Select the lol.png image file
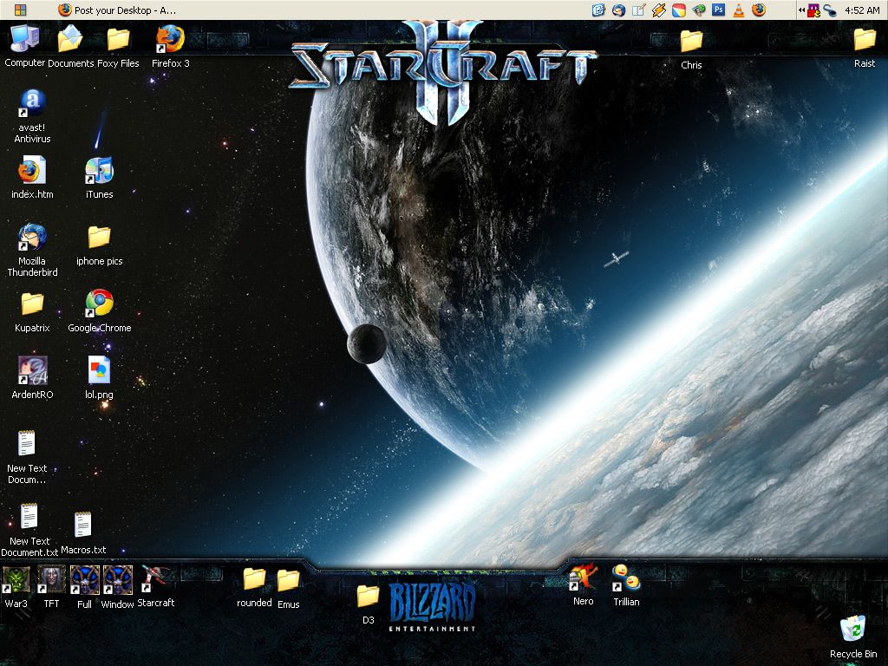888x666 pixels. coord(99,378)
